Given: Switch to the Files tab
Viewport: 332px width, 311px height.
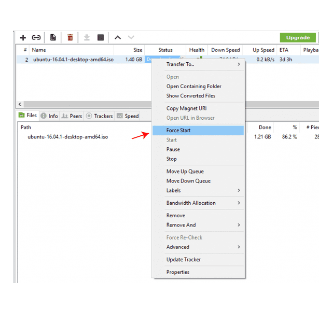Looking at the screenshot, I should click(x=28, y=115).
